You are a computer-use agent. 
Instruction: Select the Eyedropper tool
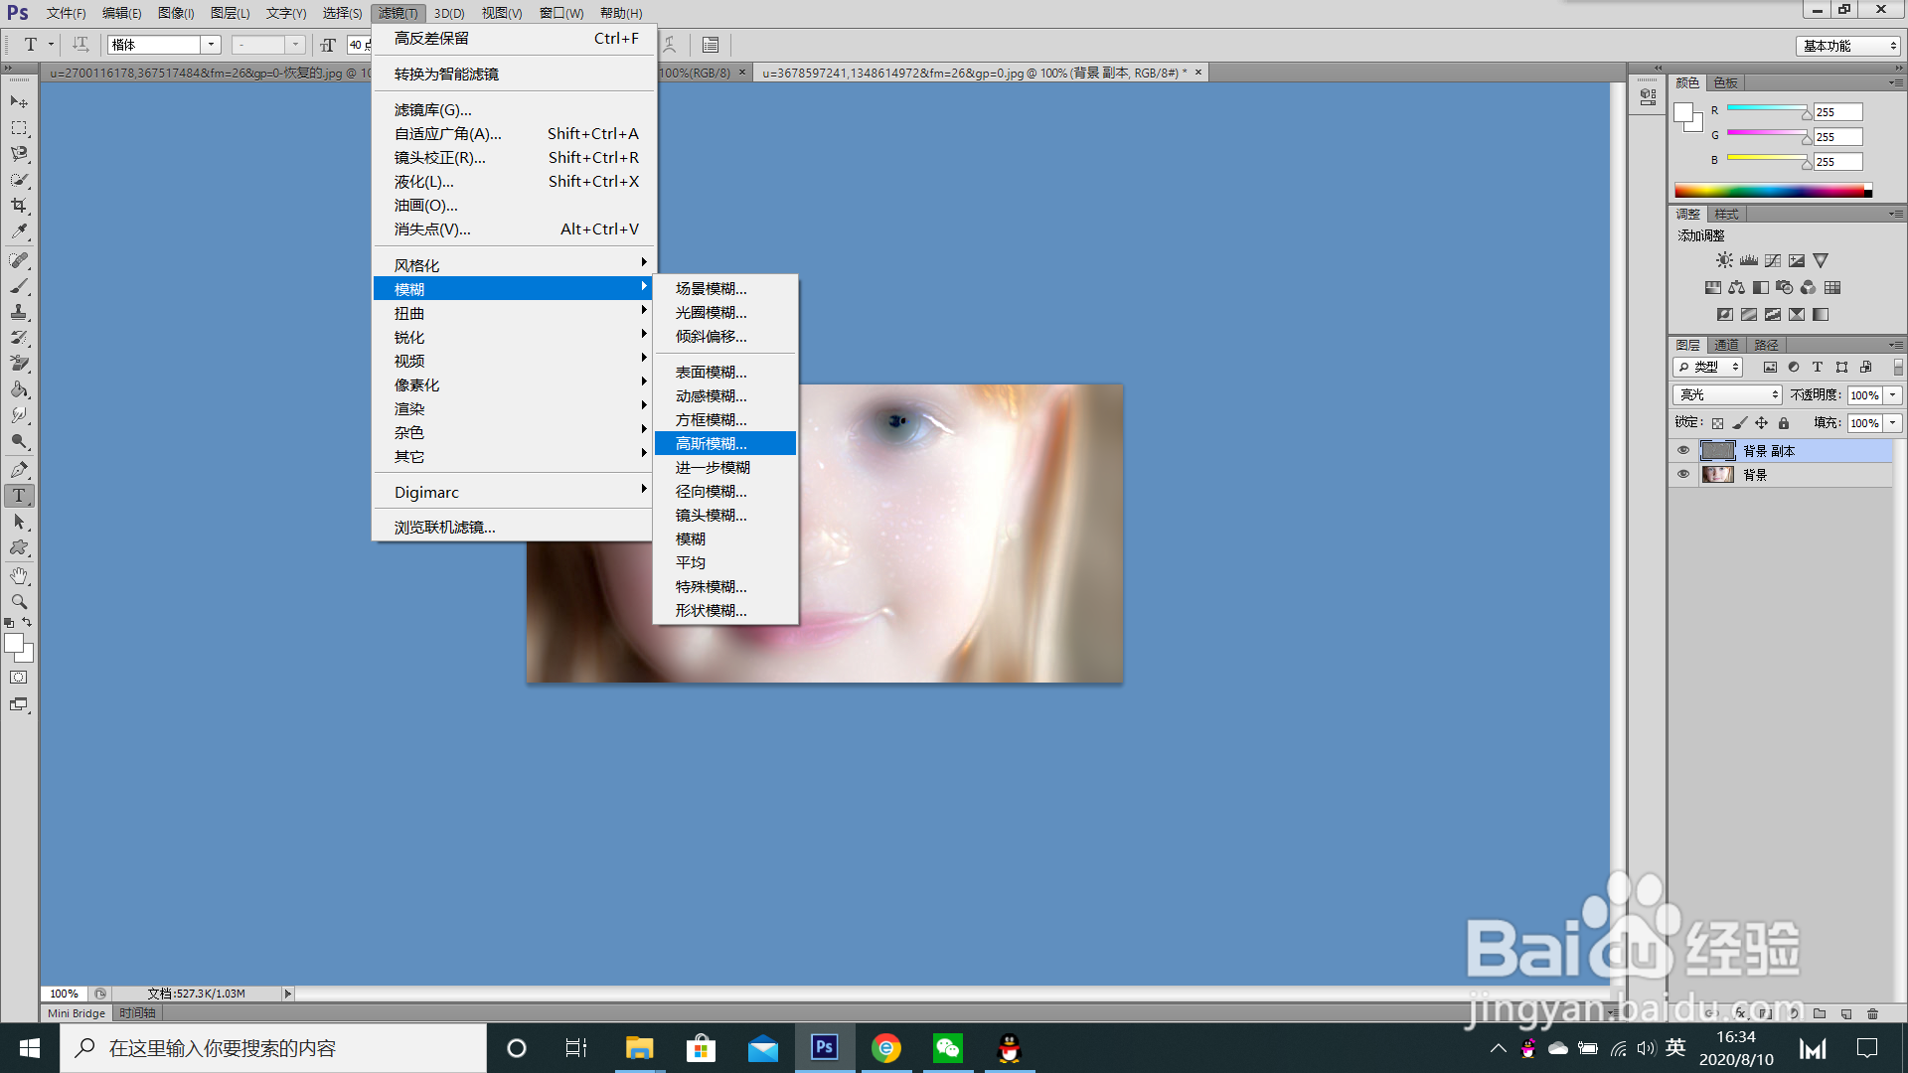click(x=19, y=231)
